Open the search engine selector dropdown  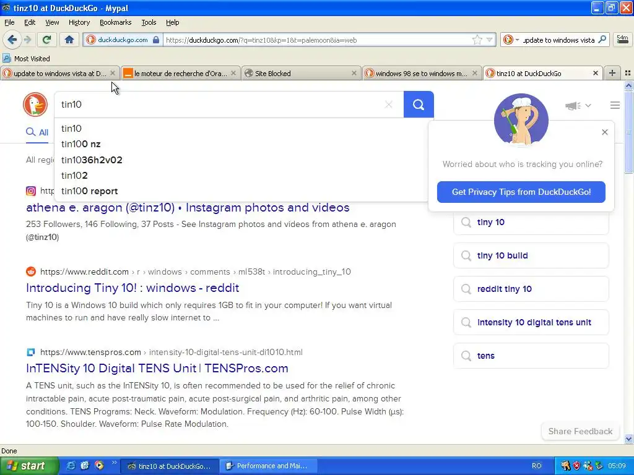click(x=511, y=40)
